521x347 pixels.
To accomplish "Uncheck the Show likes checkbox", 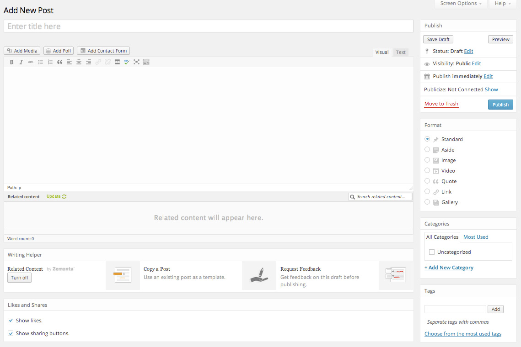I will pos(11,321).
